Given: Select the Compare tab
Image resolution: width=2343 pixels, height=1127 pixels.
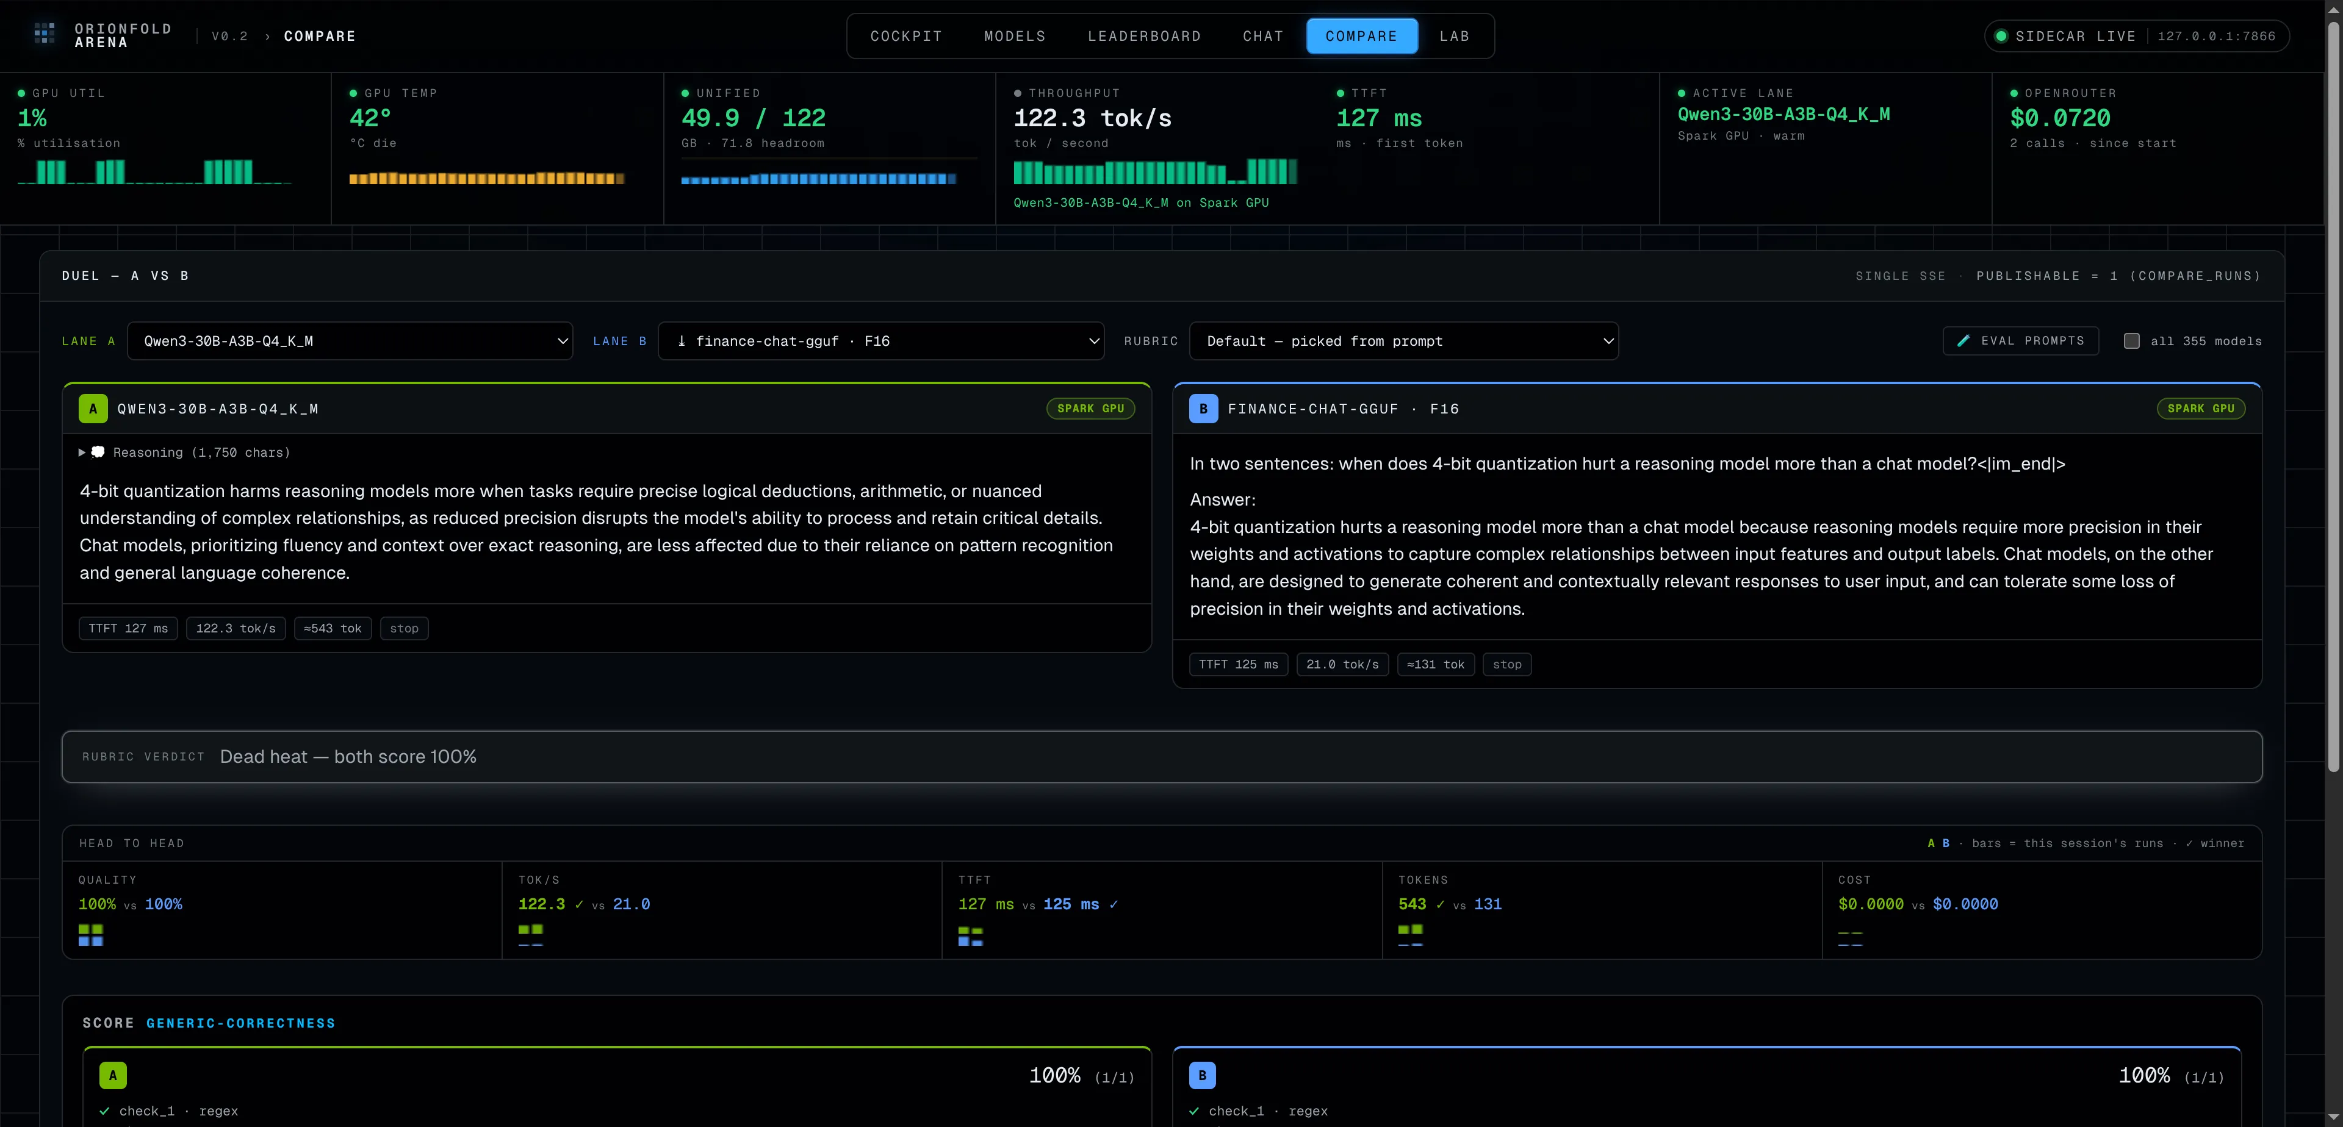Looking at the screenshot, I should click(x=1362, y=37).
